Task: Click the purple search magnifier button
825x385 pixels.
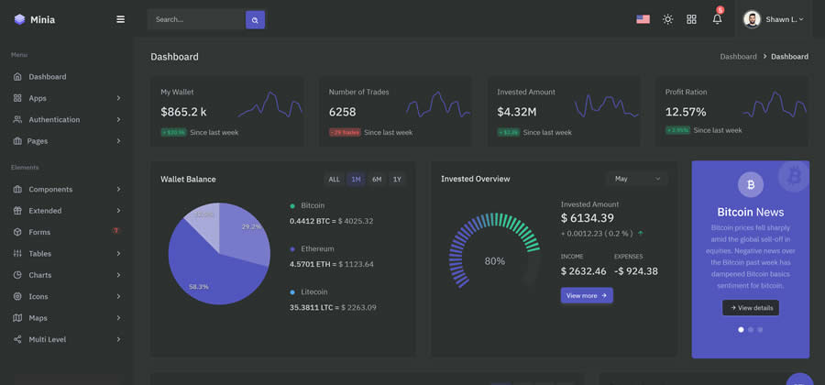Action: (x=255, y=19)
